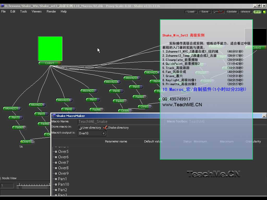Viewport: 267px width, 200px height.
Task: Open the Tools menu
Action: click(23, 11)
